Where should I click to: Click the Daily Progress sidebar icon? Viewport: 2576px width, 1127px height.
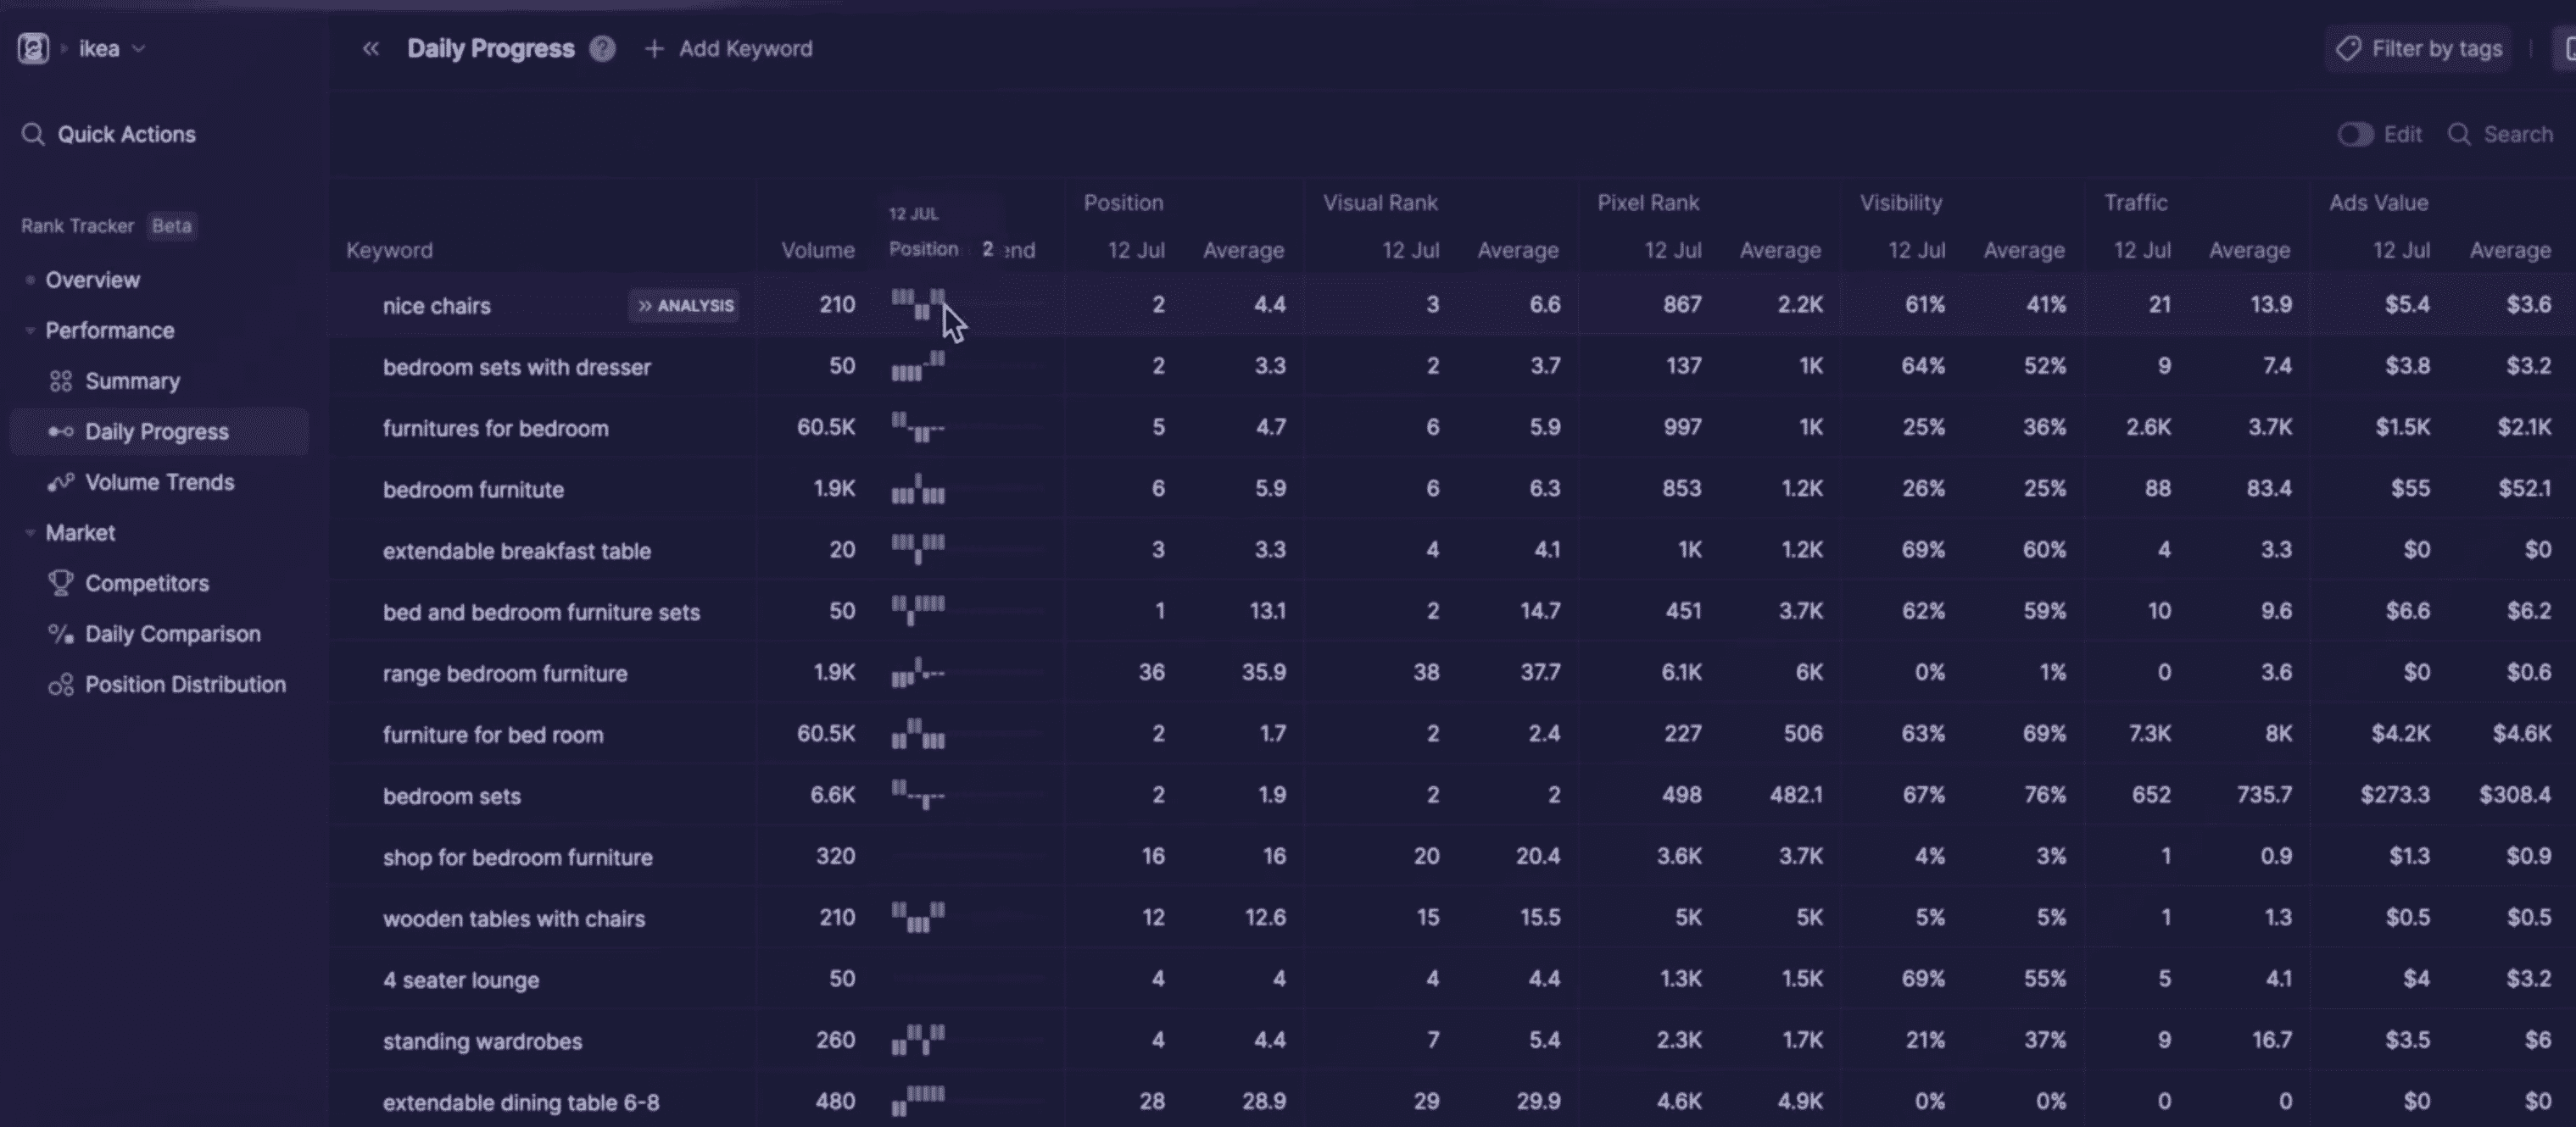click(61, 431)
